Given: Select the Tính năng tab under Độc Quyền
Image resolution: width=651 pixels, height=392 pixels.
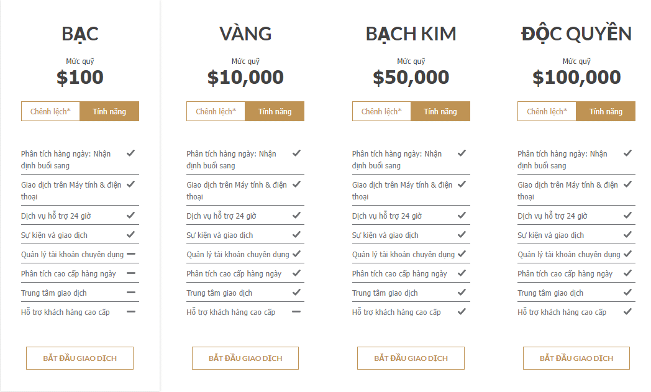Looking at the screenshot, I should coord(606,111).
